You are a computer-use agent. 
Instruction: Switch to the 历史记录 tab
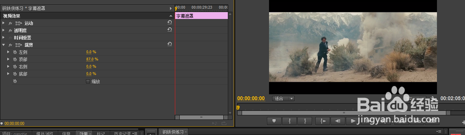point(123,133)
